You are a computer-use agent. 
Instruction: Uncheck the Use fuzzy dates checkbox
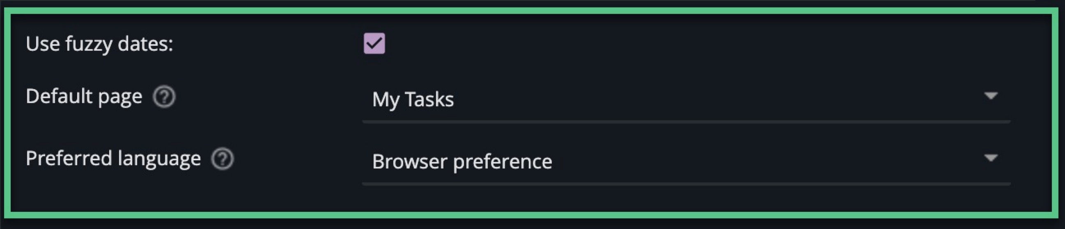point(374,43)
